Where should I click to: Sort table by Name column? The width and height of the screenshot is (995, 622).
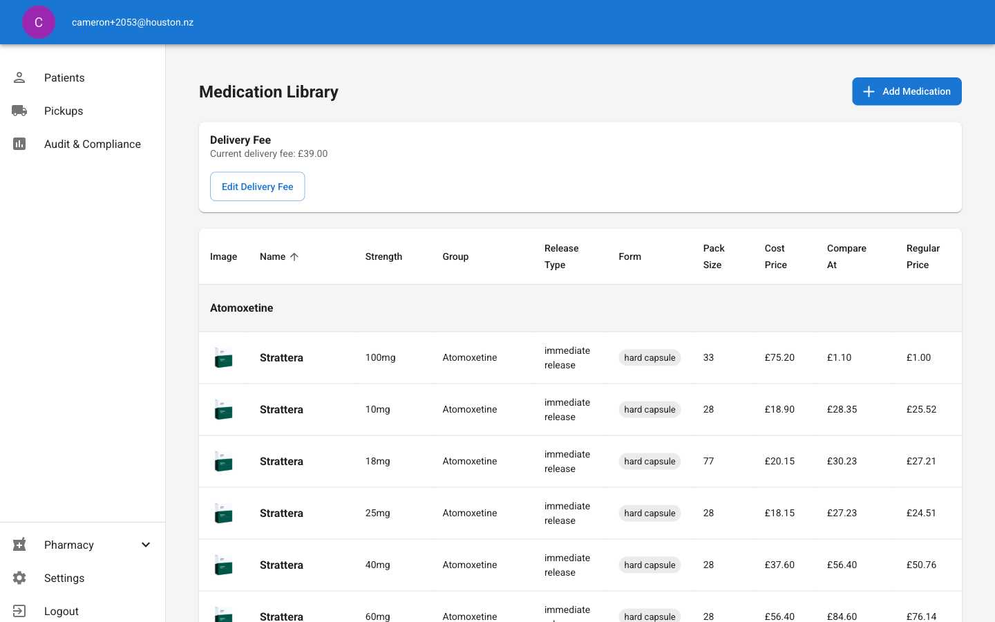279,256
